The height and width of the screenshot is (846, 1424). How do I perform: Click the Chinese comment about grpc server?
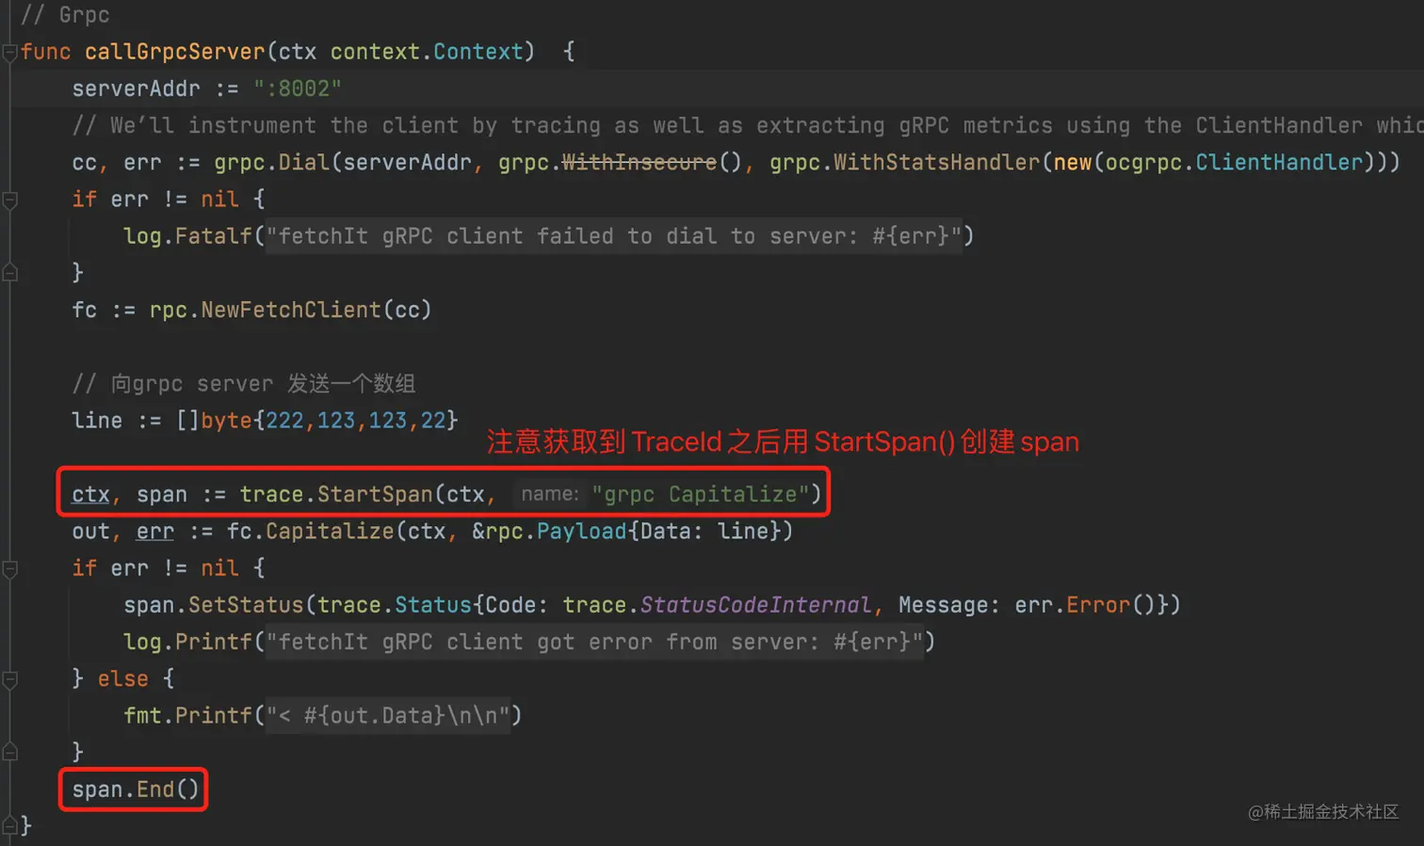pyautogui.click(x=244, y=383)
